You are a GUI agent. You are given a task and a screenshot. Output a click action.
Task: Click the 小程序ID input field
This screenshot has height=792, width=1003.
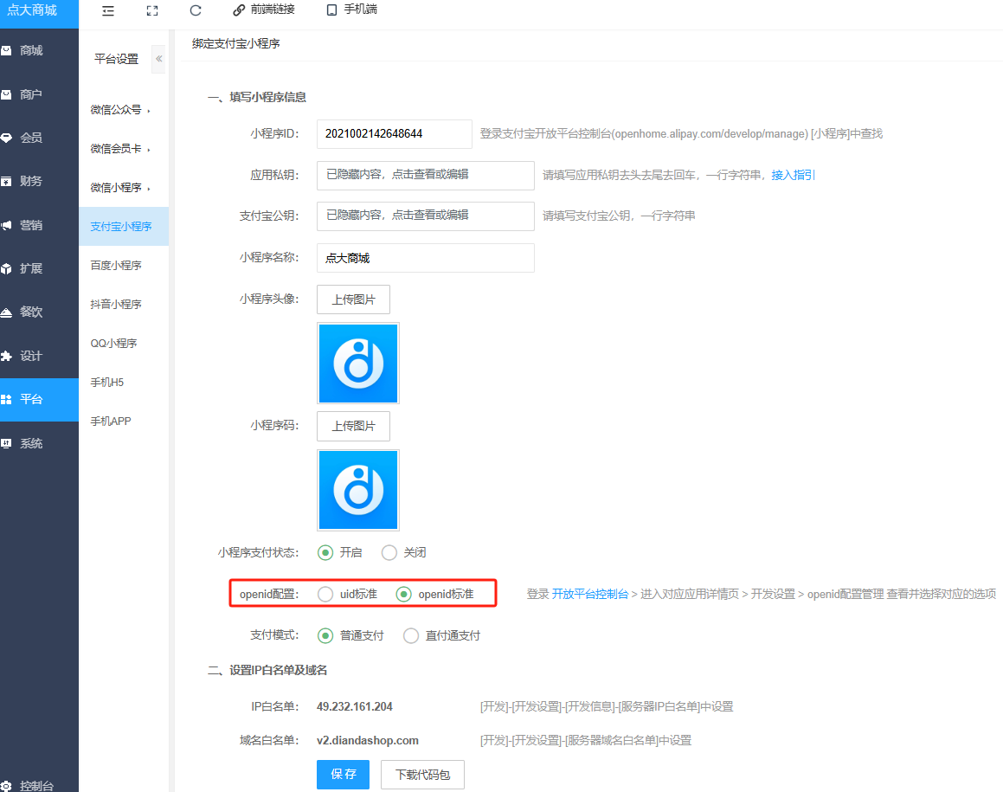point(395,133)
